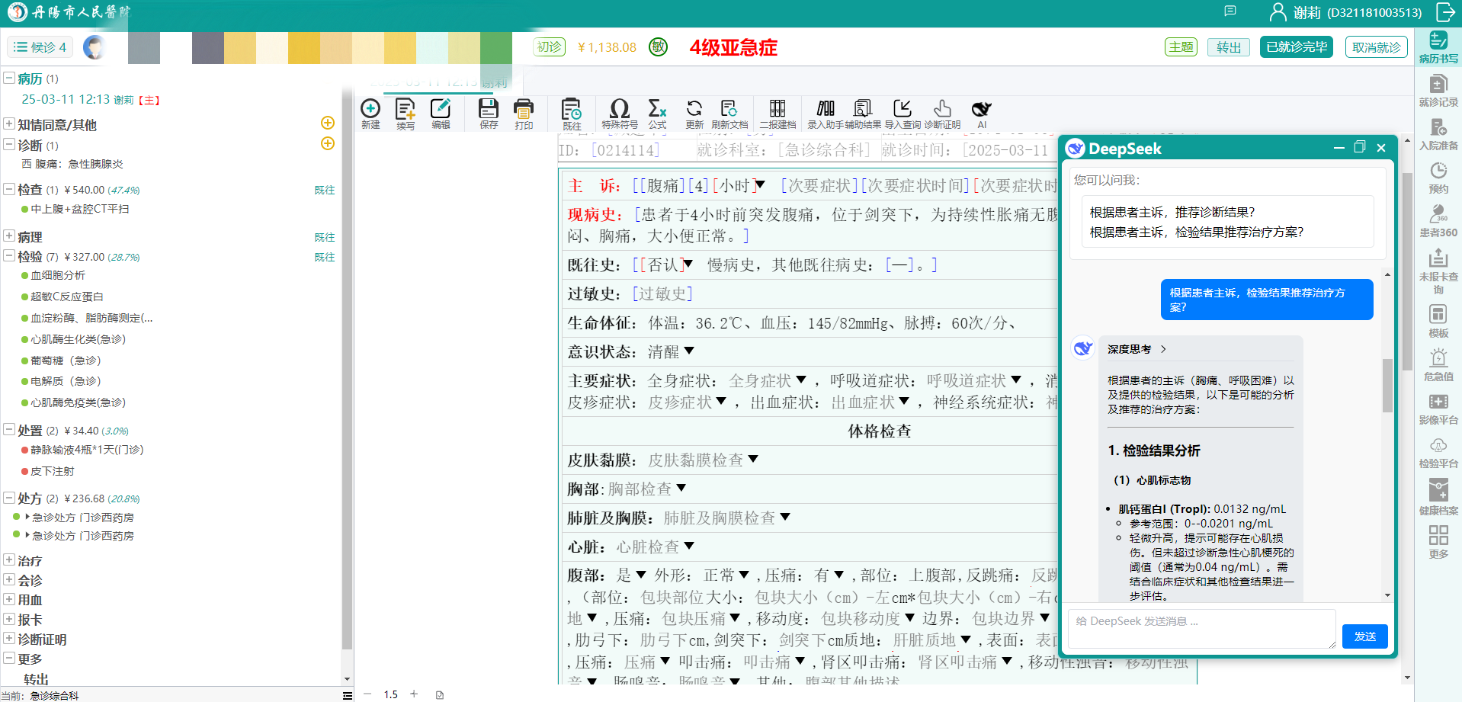The height and width of the screenshot is (702, 1462).
Task: Click the 更新 (update) toolbar icon
Action: coord(694,114)
